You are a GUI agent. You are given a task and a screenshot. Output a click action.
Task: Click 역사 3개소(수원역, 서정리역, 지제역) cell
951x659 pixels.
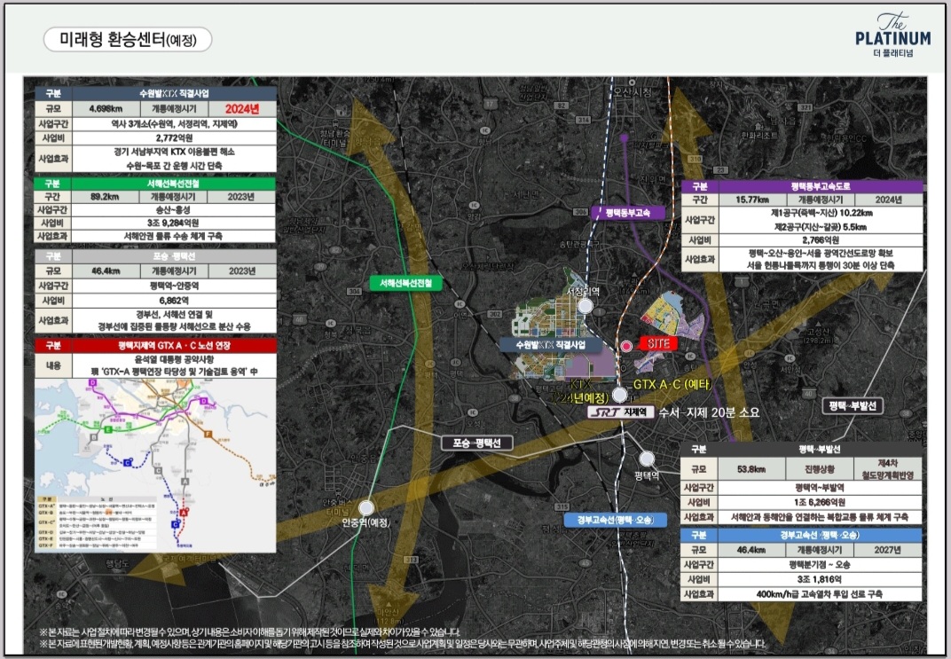point(174,123)
